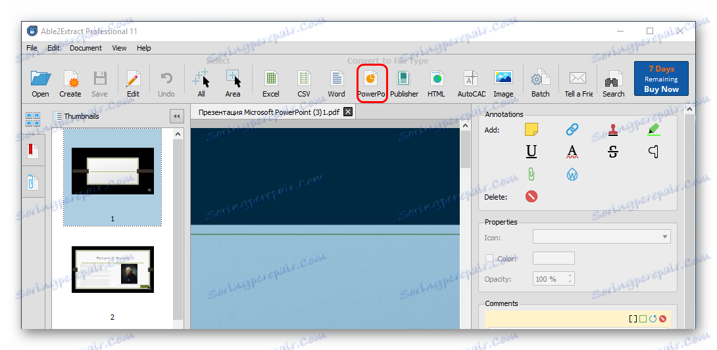
Task: Click the document view scroll up arrow
Action: (x=466, y=125)
